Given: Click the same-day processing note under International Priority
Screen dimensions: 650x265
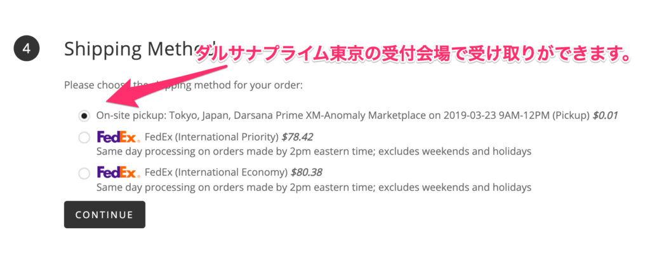Looking at the screenshot, I should (314, 152).
